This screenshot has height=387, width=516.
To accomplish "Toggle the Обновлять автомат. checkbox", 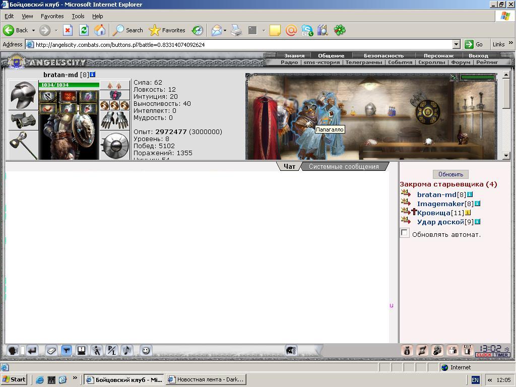I will click(405, 233).
